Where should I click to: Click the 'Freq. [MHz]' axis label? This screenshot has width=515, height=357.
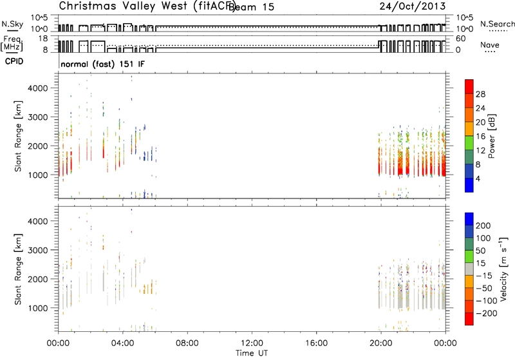point(12,44)
